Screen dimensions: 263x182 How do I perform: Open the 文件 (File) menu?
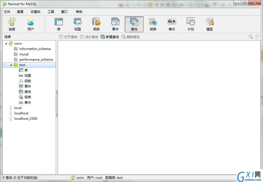tap(7, 12)
